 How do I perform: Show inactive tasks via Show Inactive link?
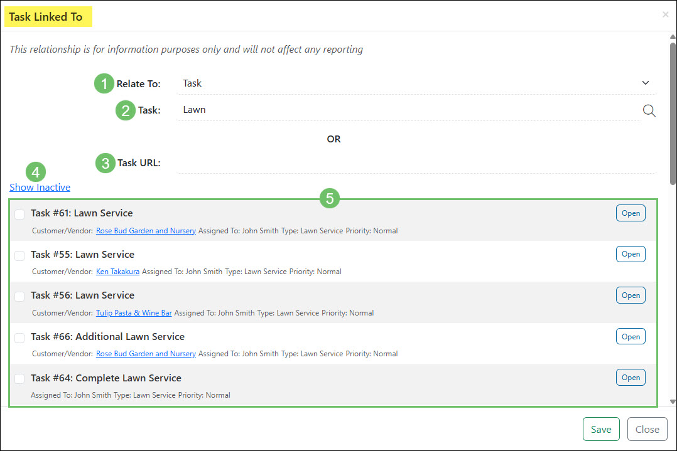(x=40, y=187)
